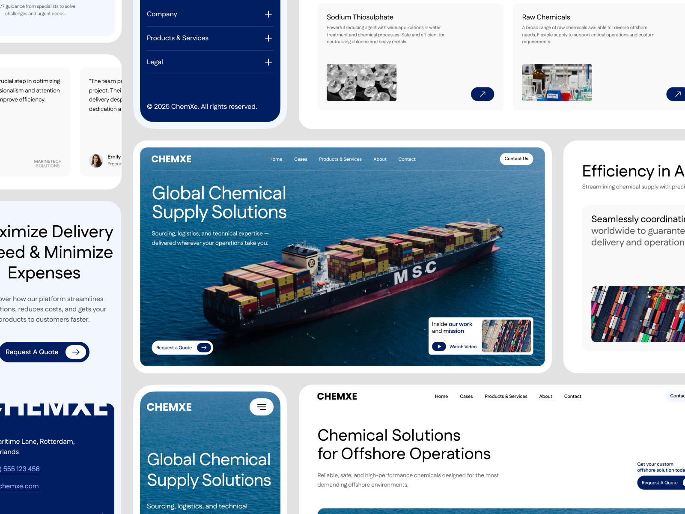Visit the chemxe.com link
This screenshot has width=685, height=514.
(x=19, y=486)
